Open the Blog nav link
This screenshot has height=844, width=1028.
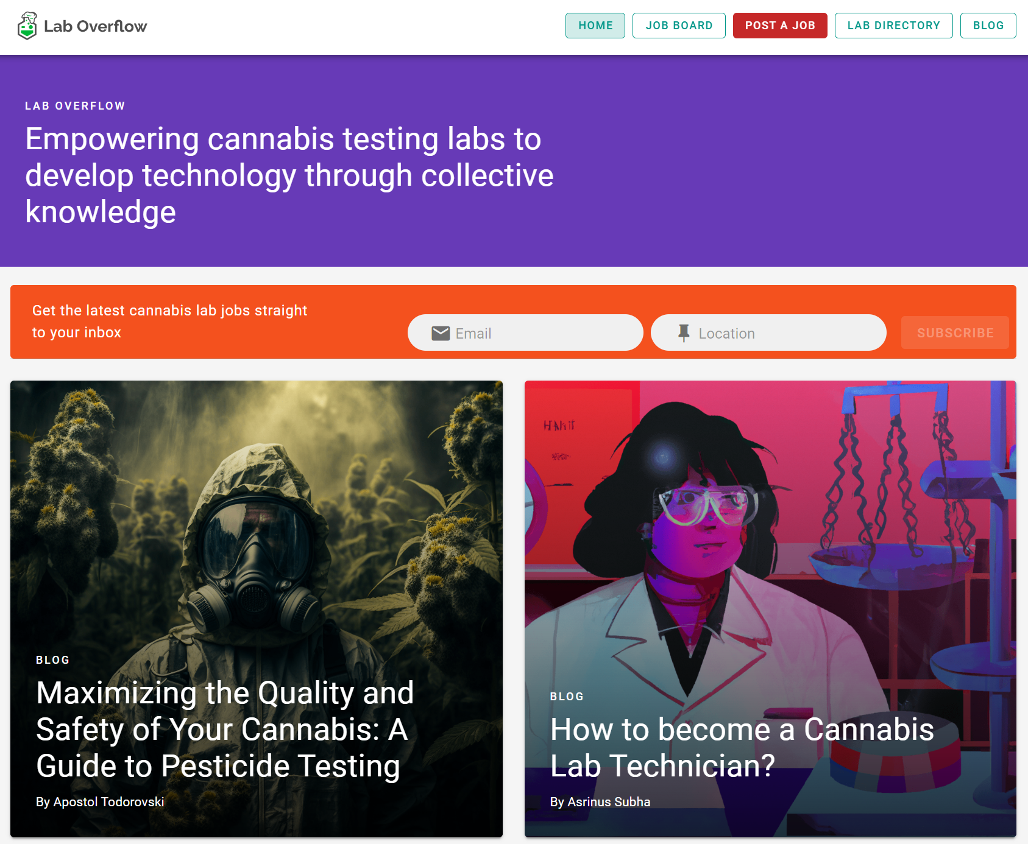[988, 26]
